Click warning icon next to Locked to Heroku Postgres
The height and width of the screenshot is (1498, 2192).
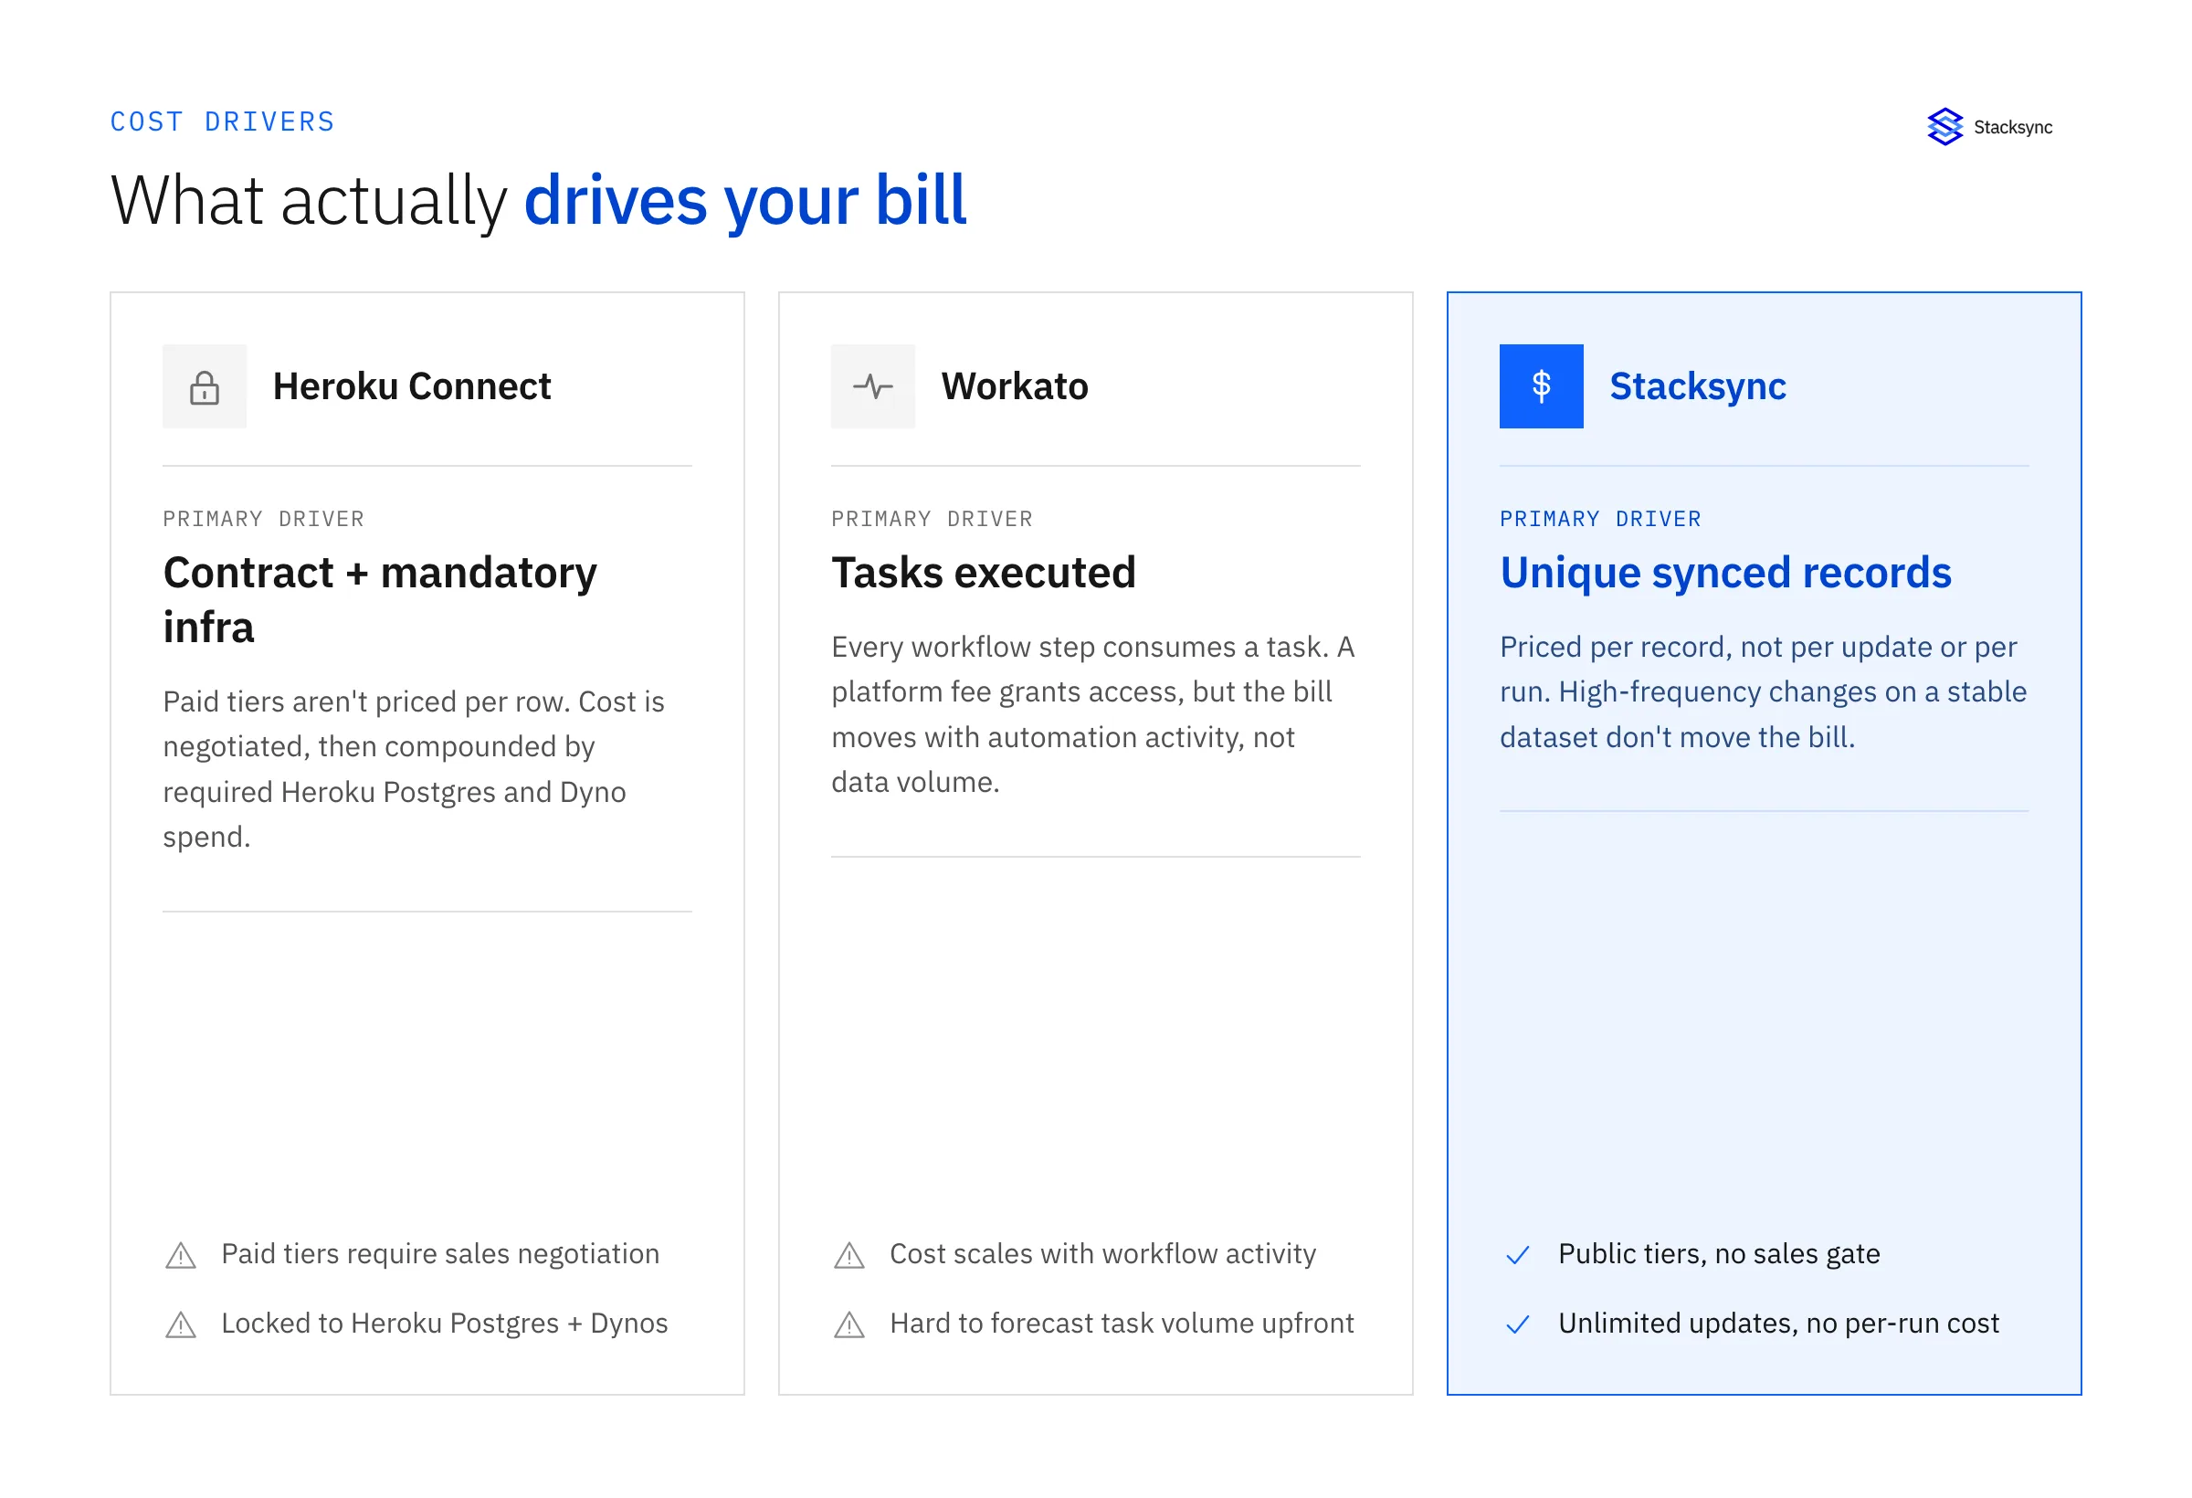tap(181, 1325)
